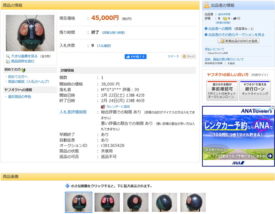
Task: Click the チェック button
Action: (189, 56)
